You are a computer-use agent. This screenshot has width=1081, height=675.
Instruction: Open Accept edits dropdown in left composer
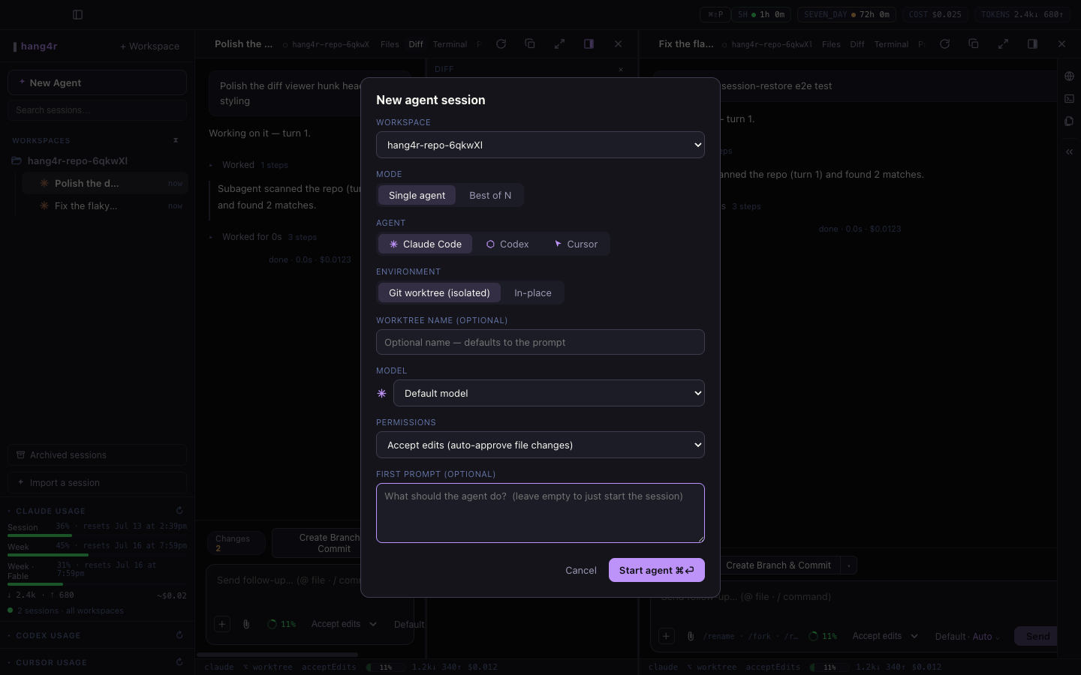344,624
